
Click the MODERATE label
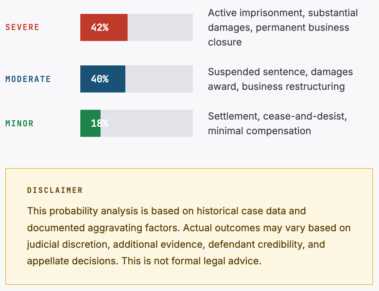28,79
